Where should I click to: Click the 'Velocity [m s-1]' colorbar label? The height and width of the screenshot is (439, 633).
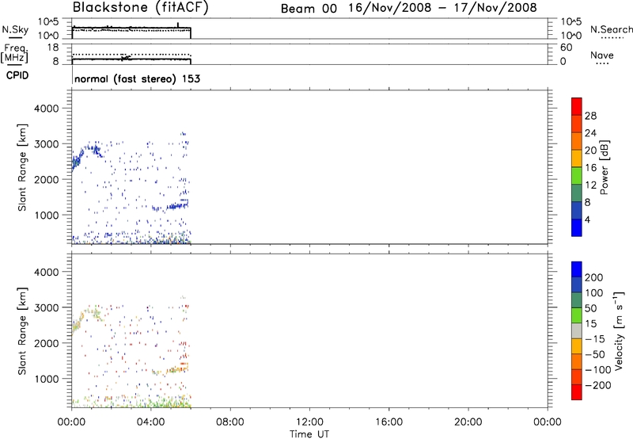coord(618,330)
